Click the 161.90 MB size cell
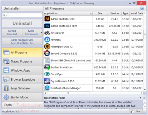 100,61
